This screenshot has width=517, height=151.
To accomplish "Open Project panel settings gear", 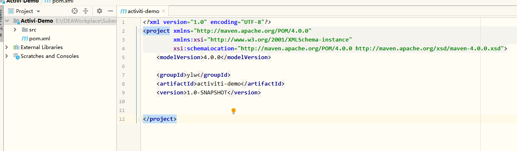I will point(100,11).
